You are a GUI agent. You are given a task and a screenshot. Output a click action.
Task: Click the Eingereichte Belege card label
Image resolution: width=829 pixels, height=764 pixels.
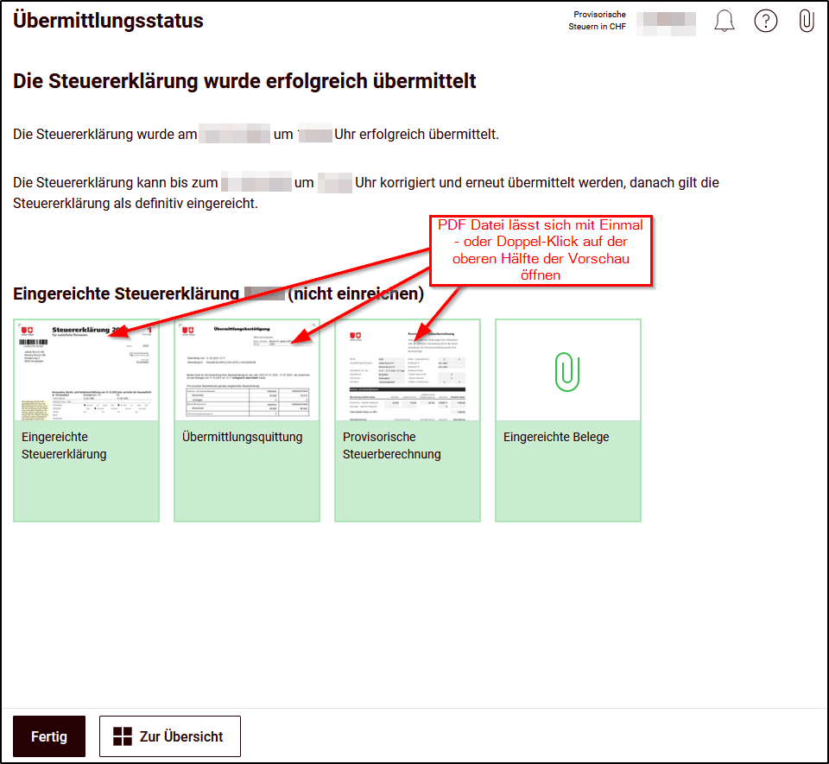[556, 437]
